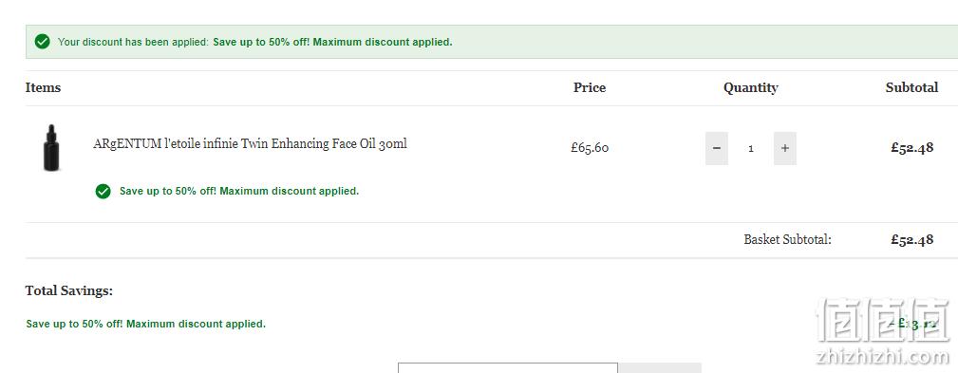Image resolution: width=958 pixels, height=373 pixels.
Task: Click the green checkmark icon under the product name
Action: (x=103, y=191)
